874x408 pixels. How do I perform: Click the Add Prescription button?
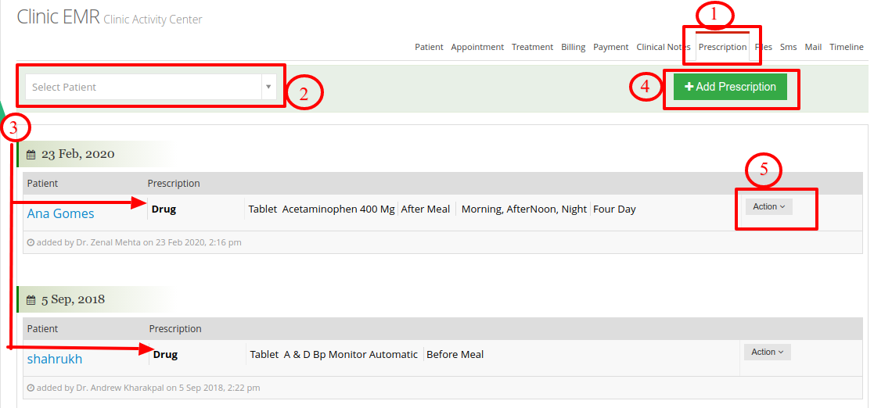point(730,87)
